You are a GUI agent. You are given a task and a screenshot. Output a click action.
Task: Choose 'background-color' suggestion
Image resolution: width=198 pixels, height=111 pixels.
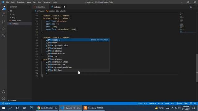click(78, 45)
